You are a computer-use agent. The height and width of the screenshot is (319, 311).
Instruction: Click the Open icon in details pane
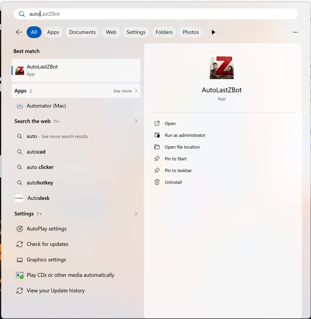click(x=157, y=123)
